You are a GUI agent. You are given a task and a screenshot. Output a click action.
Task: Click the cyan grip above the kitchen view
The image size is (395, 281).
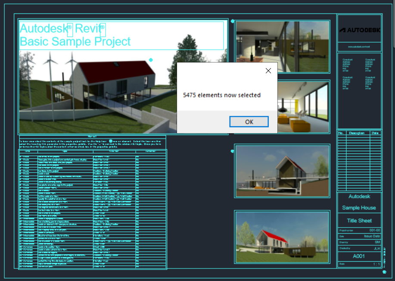[x=233, y=21]
